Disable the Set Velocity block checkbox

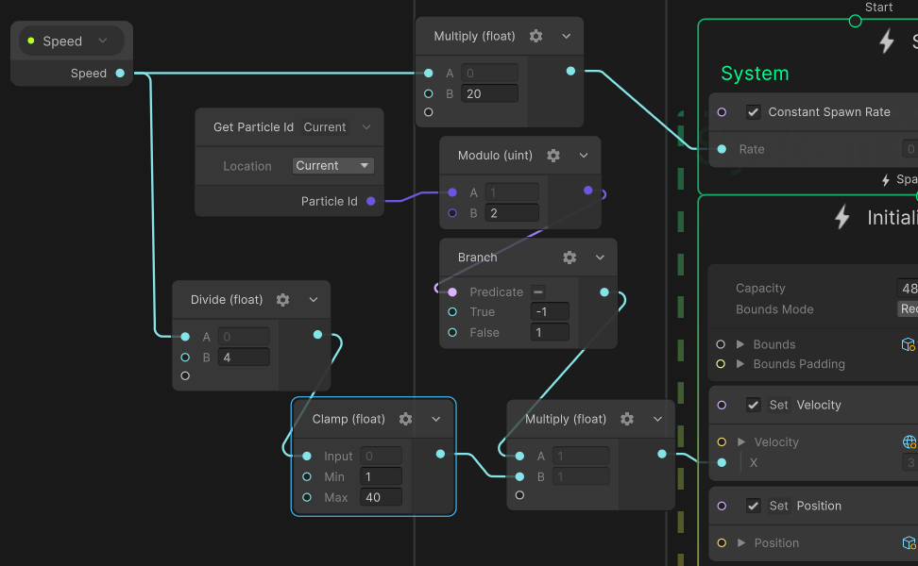(753, 405)
